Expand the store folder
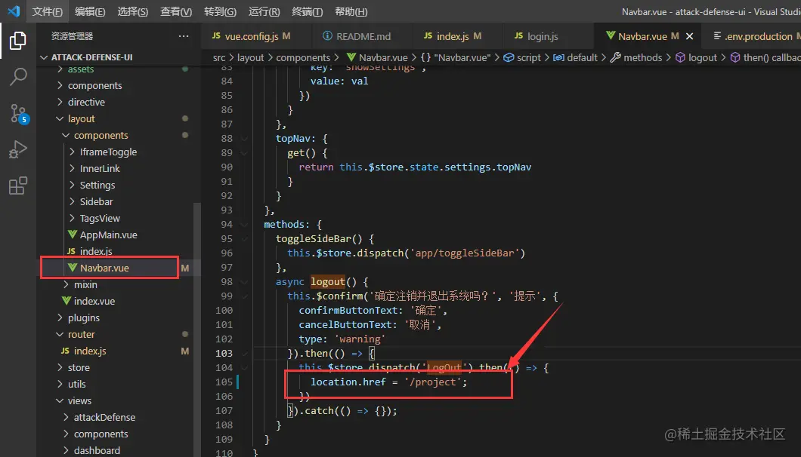 pos(78,368)
